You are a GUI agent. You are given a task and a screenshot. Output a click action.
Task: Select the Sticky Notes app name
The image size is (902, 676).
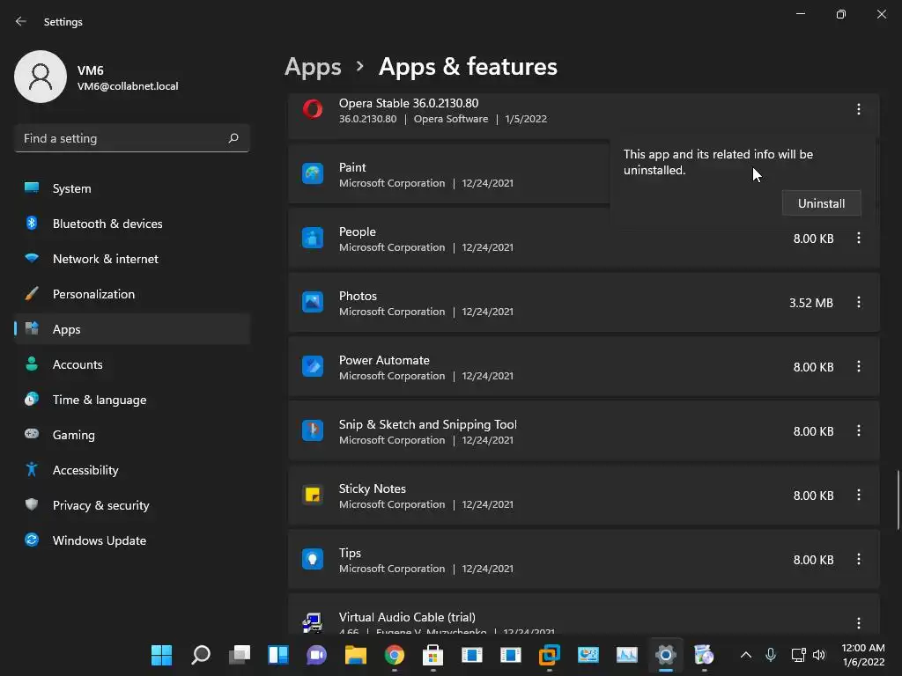(x=373, y=489)
